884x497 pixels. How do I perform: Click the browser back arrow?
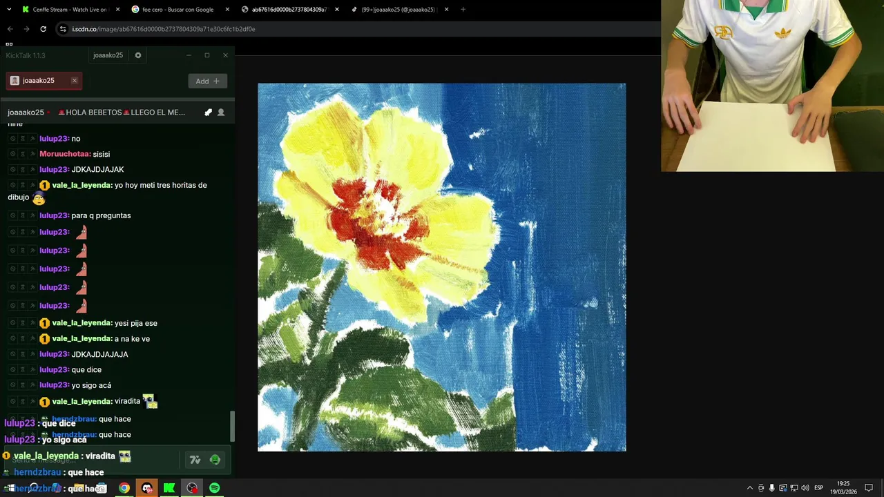(10, 29)
